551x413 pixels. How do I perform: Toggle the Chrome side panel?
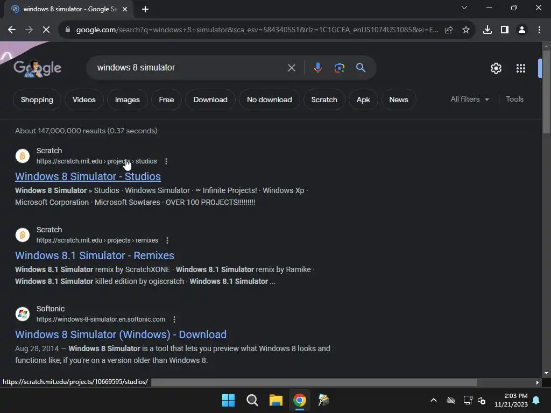click(505, 30)
